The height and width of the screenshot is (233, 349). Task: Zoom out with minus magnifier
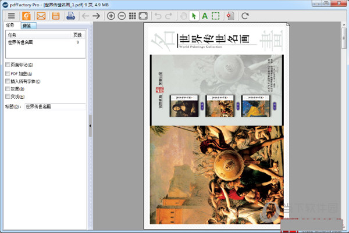tap(122, 16)
